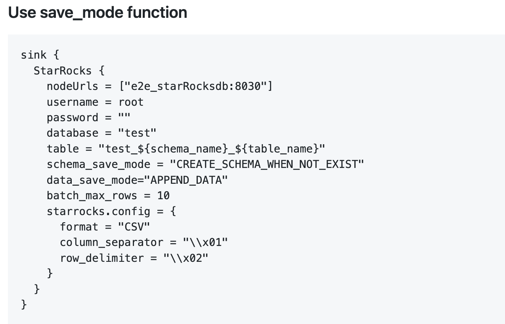505x324 pixels.
Task: Click the column_separator value "\\x01"
Action: (205, 242)
